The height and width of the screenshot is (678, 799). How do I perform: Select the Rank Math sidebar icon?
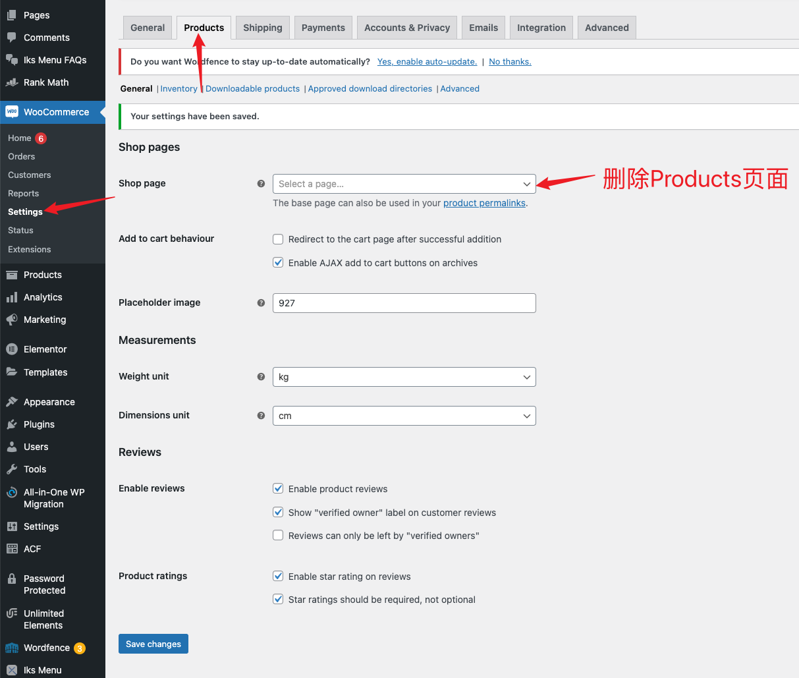13,82
